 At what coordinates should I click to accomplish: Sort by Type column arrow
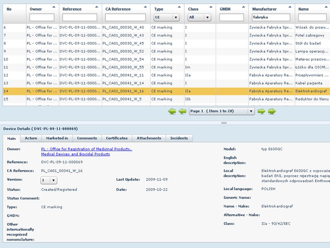[179, 7]
